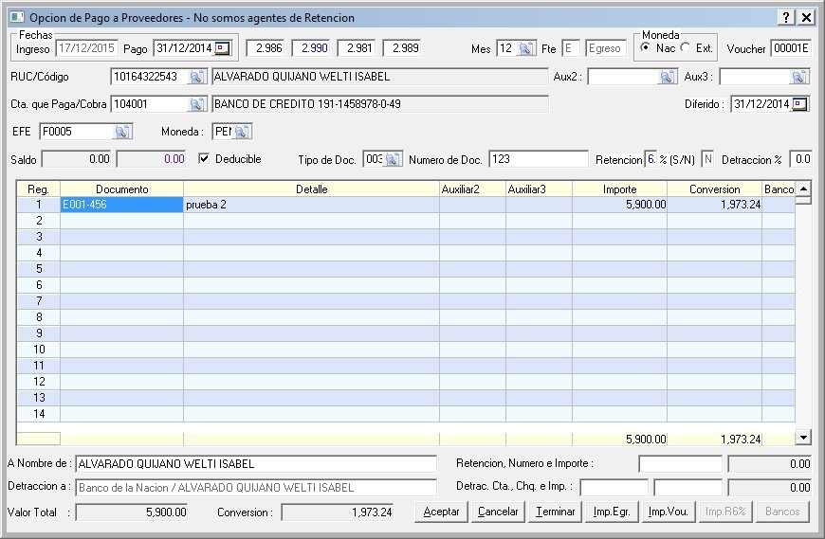Click the Importe column header
The width and height of the screenshot is (825, 539).
[620, 189]
